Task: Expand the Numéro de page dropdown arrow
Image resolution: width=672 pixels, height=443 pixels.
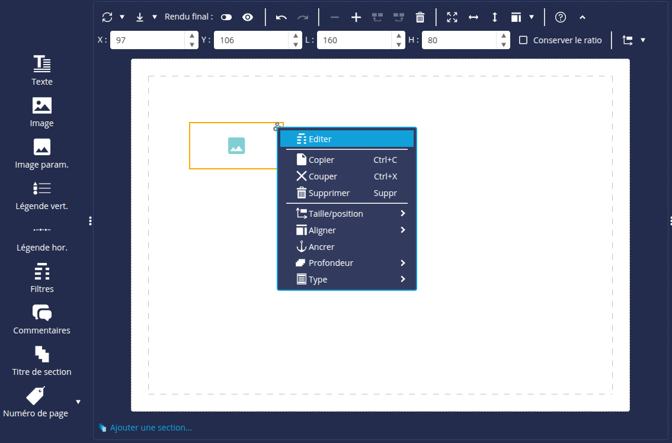Action: pyautogui.click(x=78, y=402)
